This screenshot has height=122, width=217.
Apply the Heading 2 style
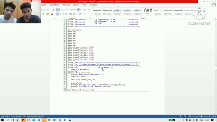coord(127,12)
